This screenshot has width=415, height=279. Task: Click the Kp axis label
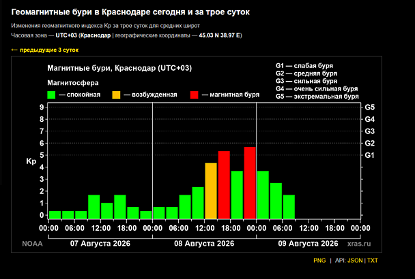(31, 161)
